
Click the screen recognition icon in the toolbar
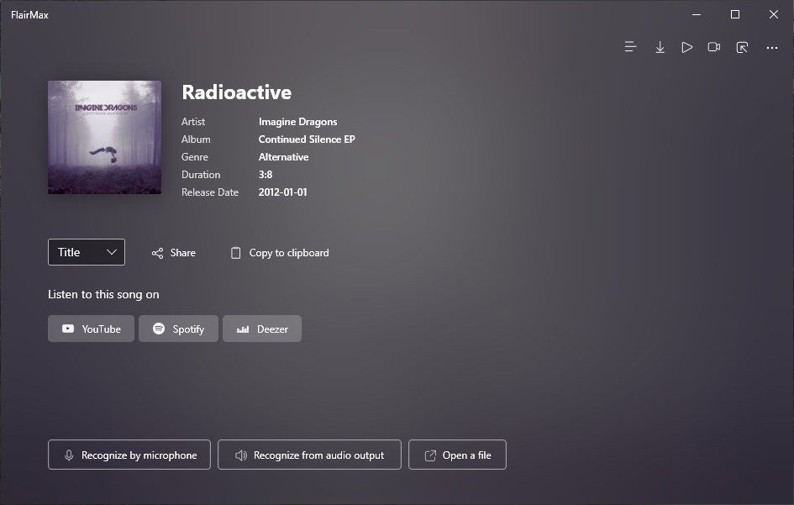(x=742, y=48)
